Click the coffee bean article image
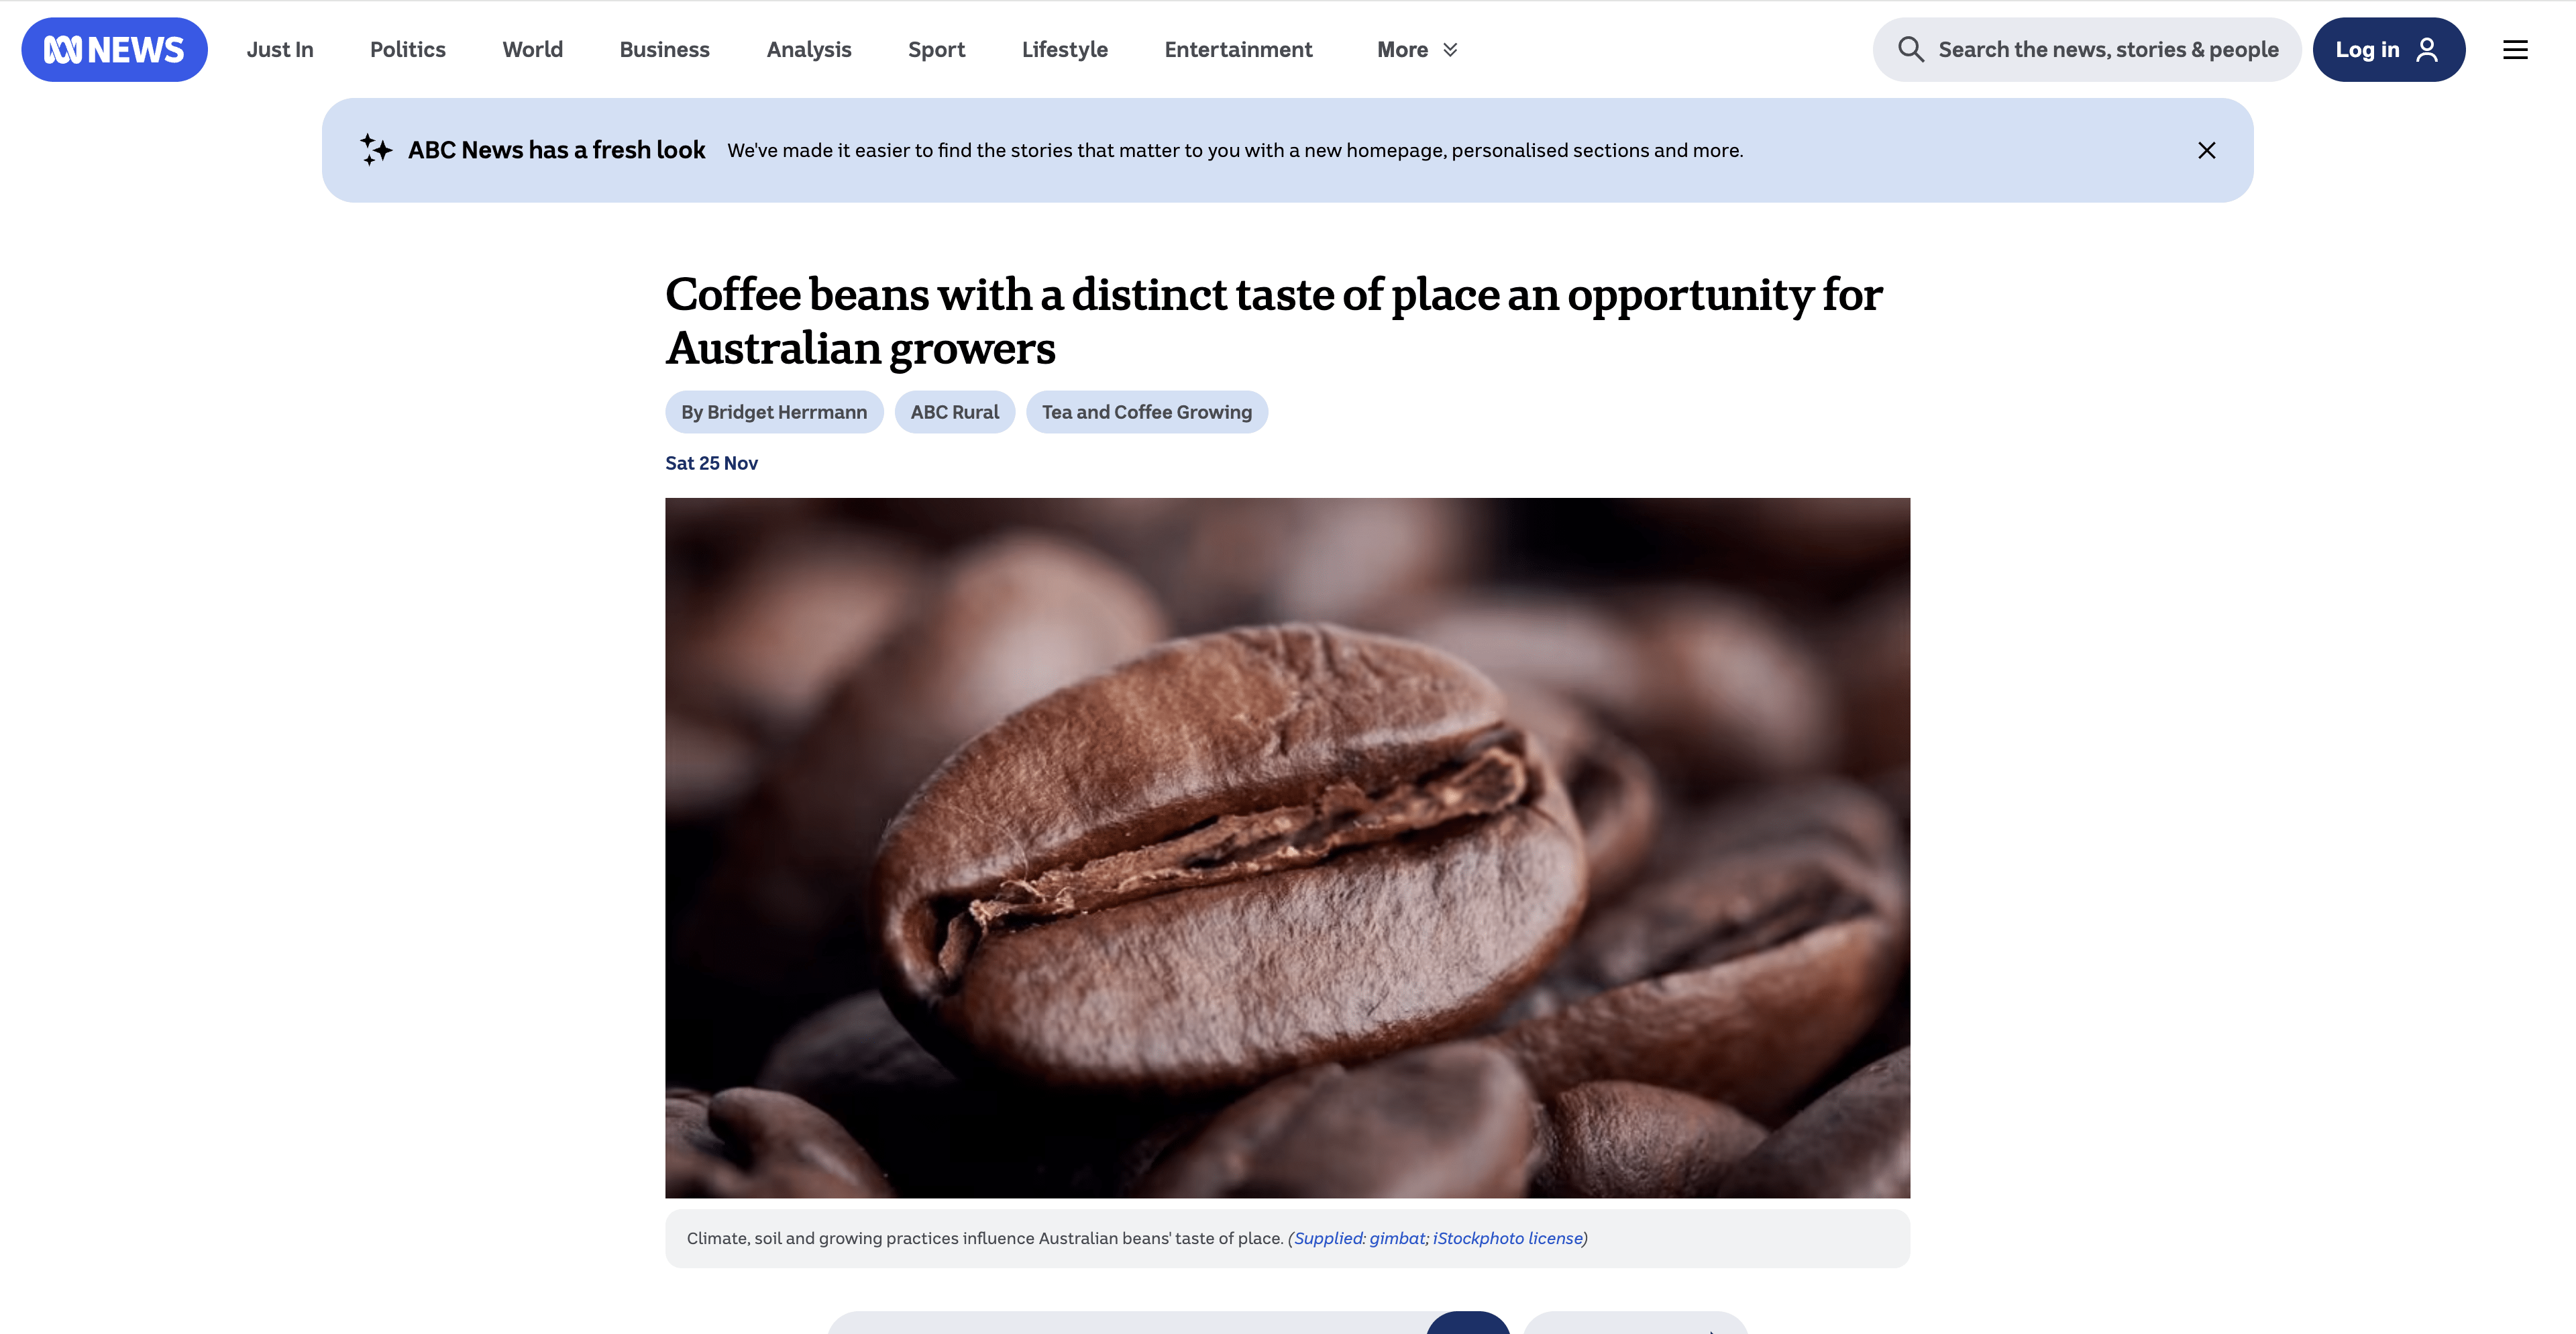 point(1287,847)
